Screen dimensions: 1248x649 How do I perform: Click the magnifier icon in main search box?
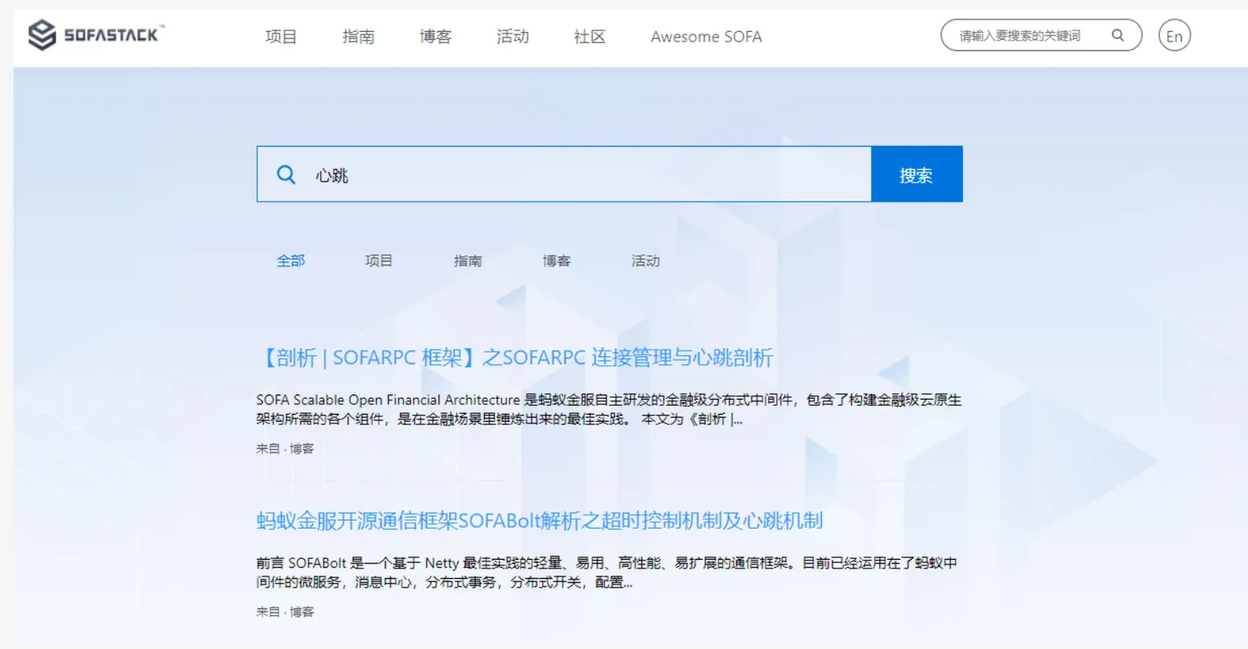(x=286, y=174)
